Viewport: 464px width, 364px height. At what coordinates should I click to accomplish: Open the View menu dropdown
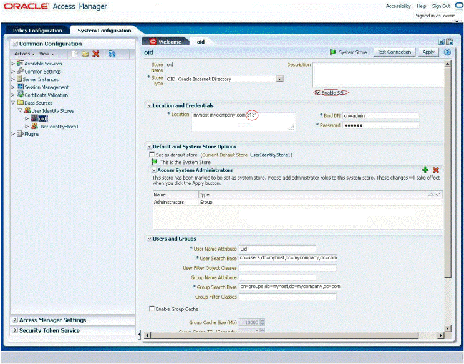(x=47, y=54)
